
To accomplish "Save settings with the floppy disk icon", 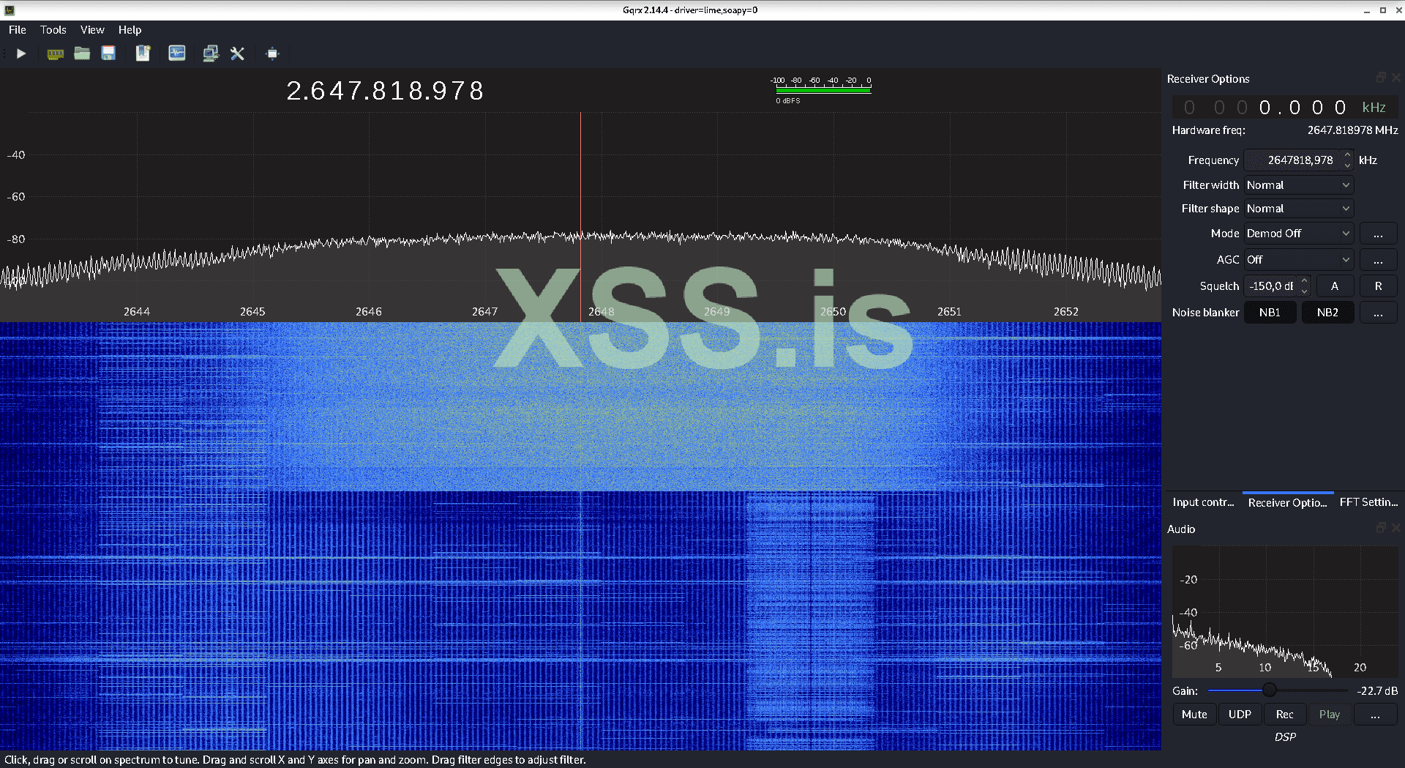I will 108,53.
